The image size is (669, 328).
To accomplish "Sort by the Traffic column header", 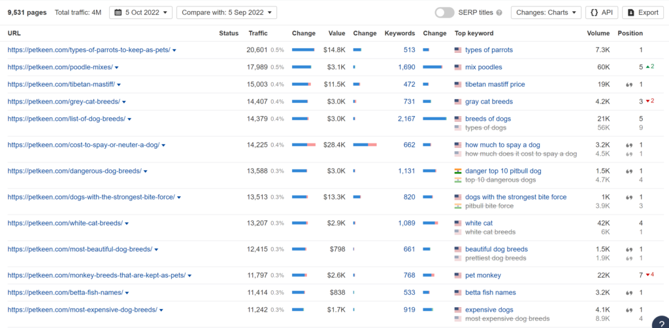I will coord(257,33).
